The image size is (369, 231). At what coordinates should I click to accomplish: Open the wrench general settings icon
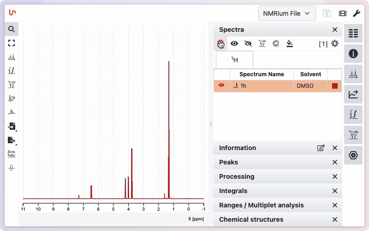(356, 13)
